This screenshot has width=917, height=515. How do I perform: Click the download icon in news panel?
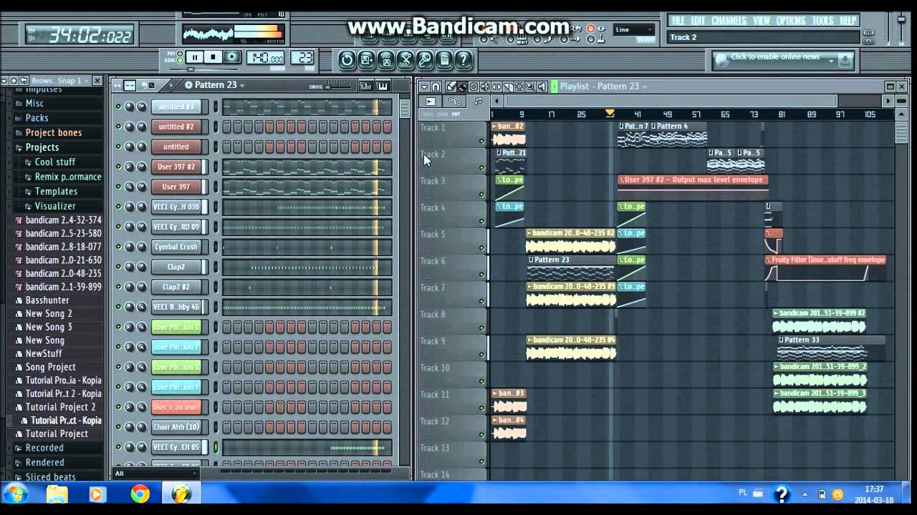tap(845, 60)
